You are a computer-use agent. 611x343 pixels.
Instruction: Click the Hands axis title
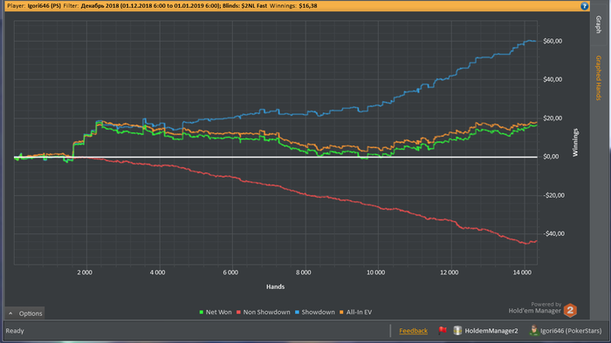click(x=275, y=286)
